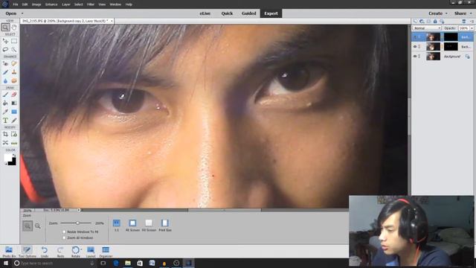Select the Recompose tool
476x268 pixels.
pos(14,134)
